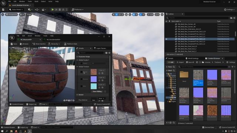237x133 pixels.
Task: Click the Unreal Engine logo in main window
Action: pyautogui.click(x=3, y=3)
